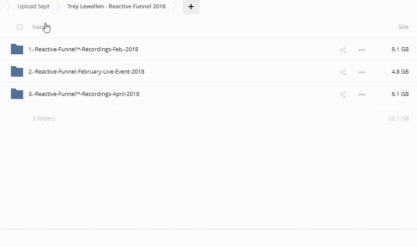Viewport: 417px width, 247px height.
Task: Open 3.-Reactive-Funnel™-Recordings-April-2018 folder name
Action: [83, 94]
